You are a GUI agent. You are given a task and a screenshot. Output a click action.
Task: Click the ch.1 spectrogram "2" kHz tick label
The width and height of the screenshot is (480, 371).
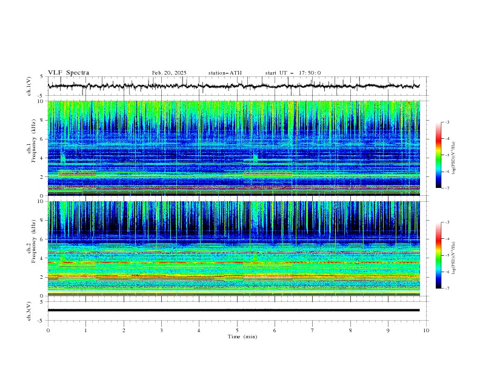click(42, 177)
